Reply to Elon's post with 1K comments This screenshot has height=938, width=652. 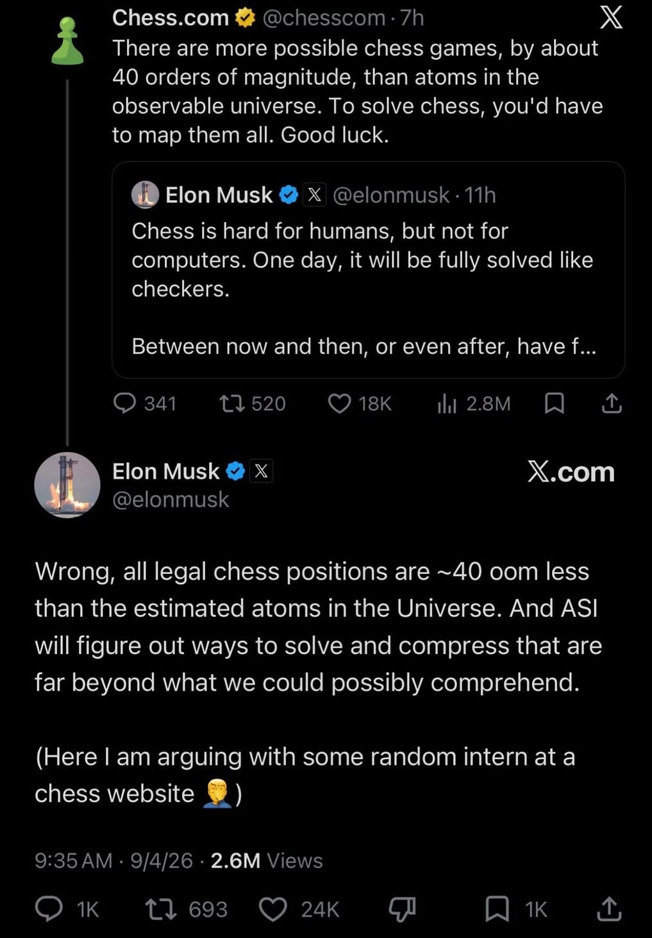click(x=67, y=909)
